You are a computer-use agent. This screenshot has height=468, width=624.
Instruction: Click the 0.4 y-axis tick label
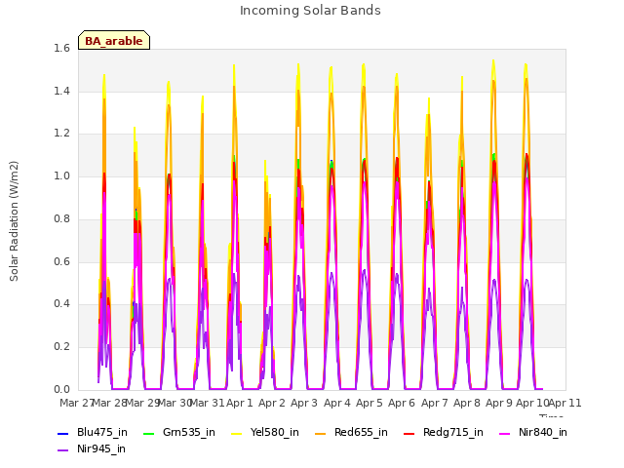coord(61,304)
